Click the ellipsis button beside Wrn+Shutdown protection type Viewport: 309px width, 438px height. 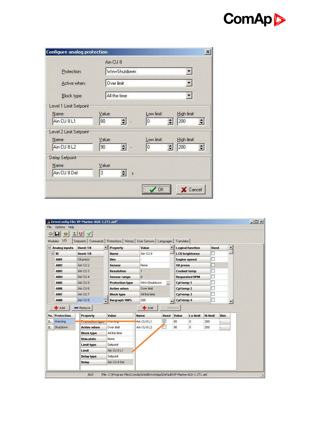tap(168, 283)
